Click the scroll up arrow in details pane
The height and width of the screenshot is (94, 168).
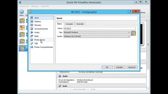[x=148, y=19]
